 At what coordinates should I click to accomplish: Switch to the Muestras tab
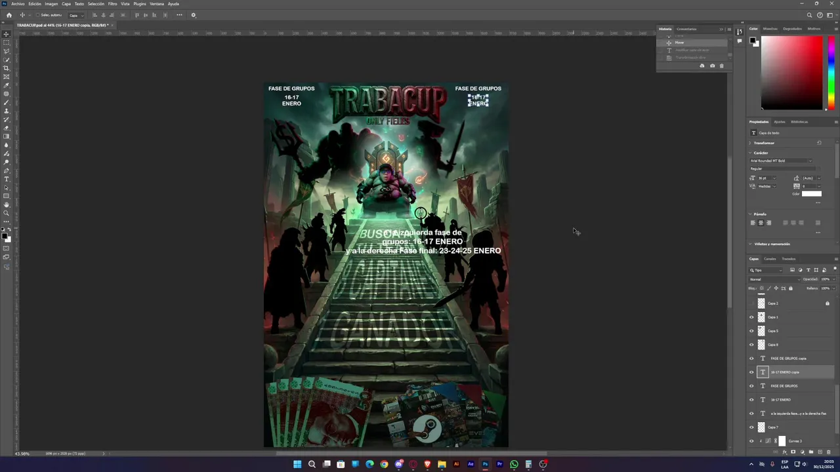tap(770, 29)
